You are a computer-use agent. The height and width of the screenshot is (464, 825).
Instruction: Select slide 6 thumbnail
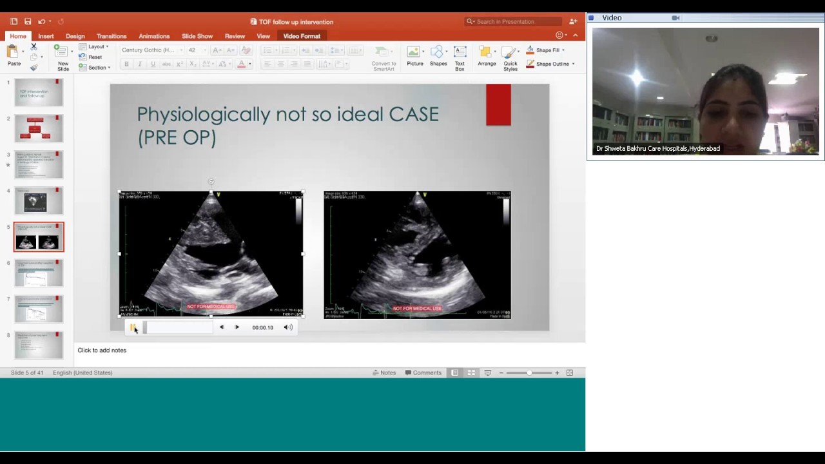tap(39, 273)
